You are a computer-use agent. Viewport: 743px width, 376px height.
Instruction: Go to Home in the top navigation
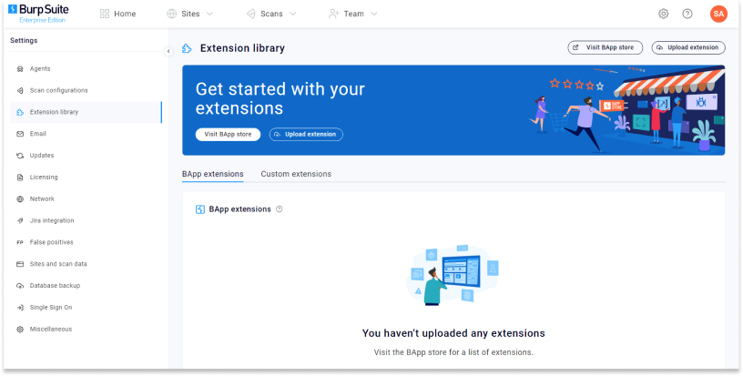[118, 14]
